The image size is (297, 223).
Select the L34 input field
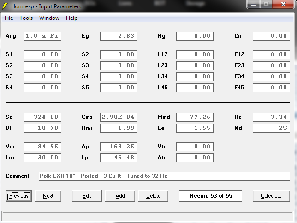(195, 76)
